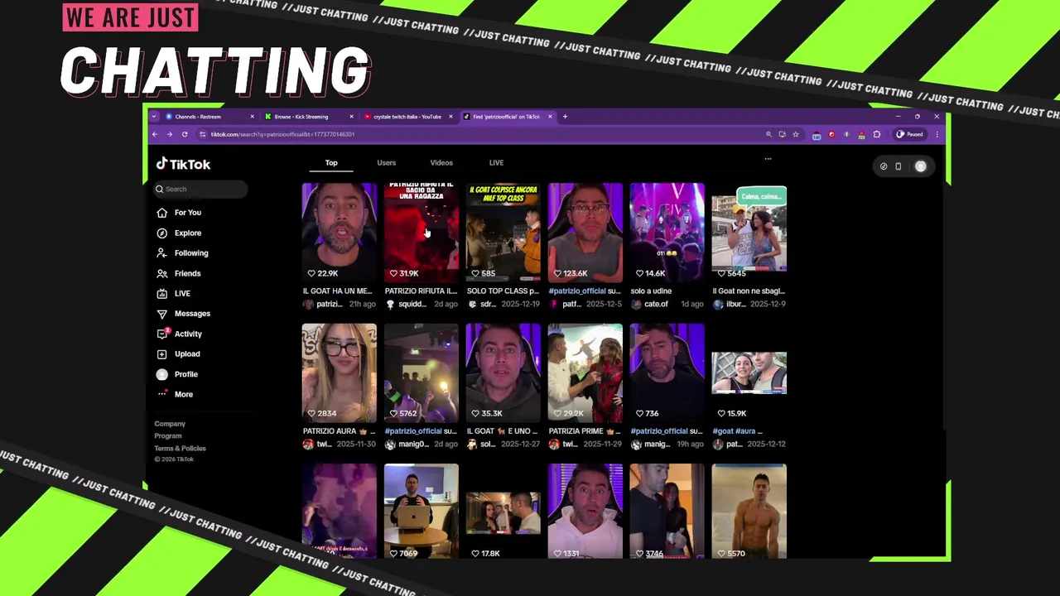Open the For You home icon
Image resolution: width=1060 pixels, height=596 pixels.
162,213
